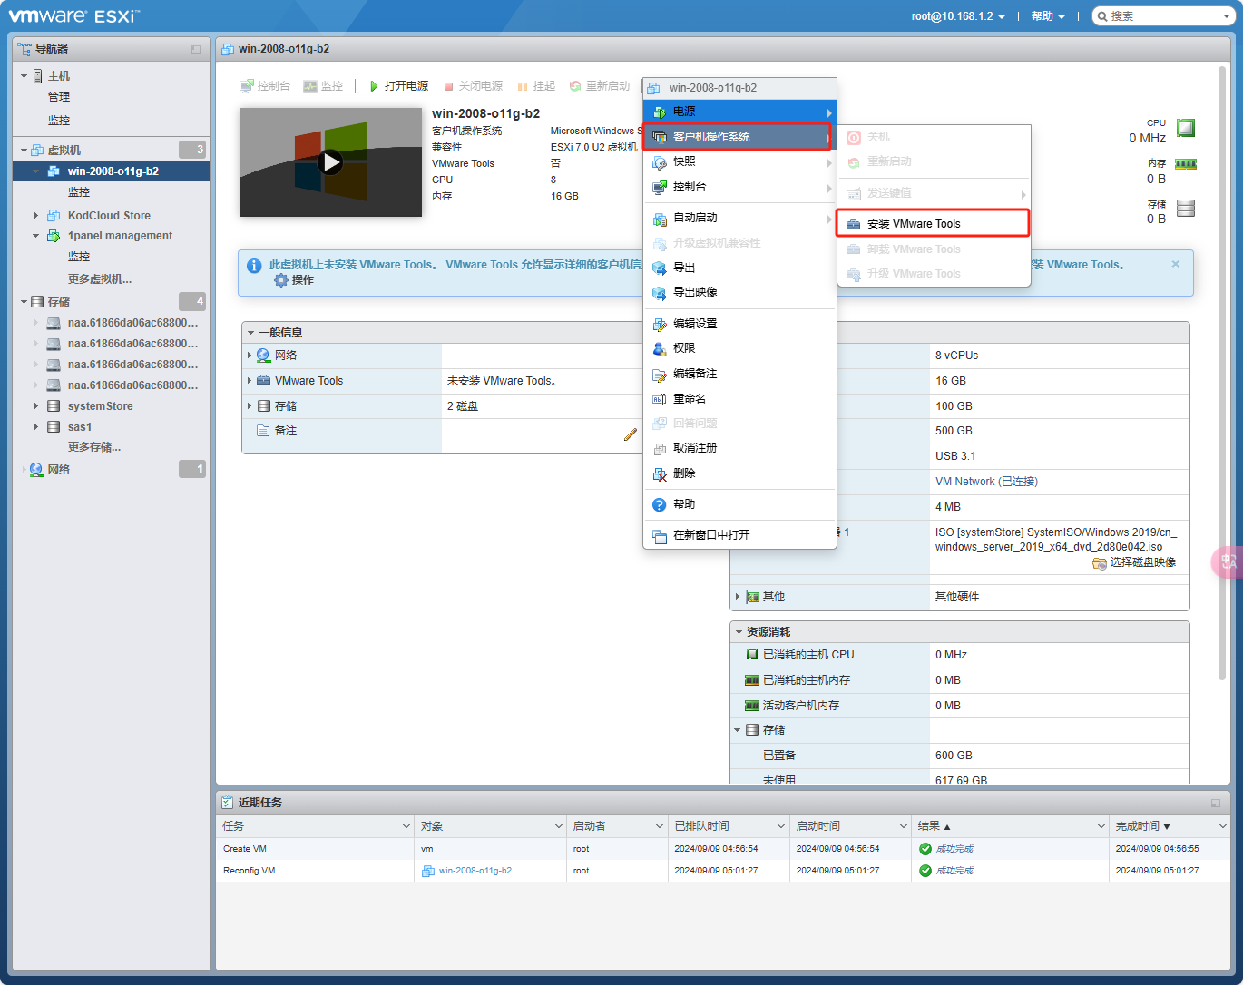This screenshot has height=985, width=1243.
Task: Open the 电源 submenu in context menu
Action: tap(739, 112)
